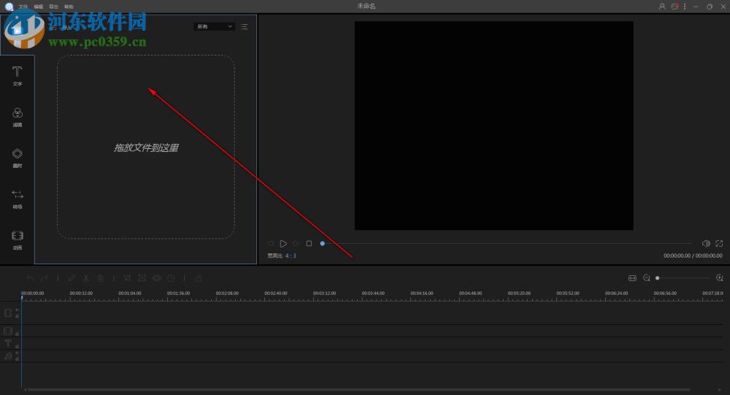730x395 pixels.
Task: Open the 文字 text panel in the sidebar
Action: pyautogui.click(x=18, y=76)
